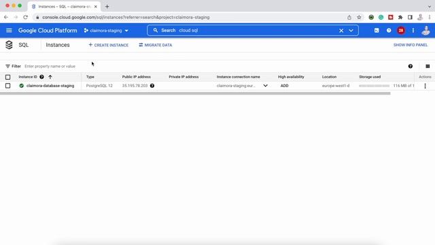This screenshot has width=435, height=245.
Task: Select the Instances - SQL browser tab
Action: pyautogui.click(x=64, y=6)
